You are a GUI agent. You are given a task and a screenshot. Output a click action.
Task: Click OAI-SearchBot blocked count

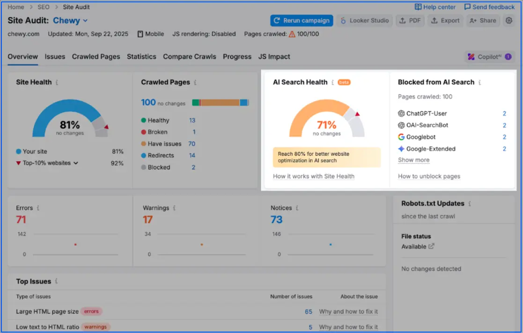pos(504,126)
